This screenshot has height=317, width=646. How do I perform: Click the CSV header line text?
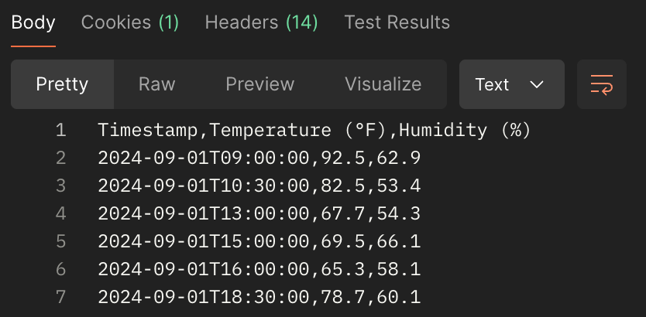click(x=314, y=130)
